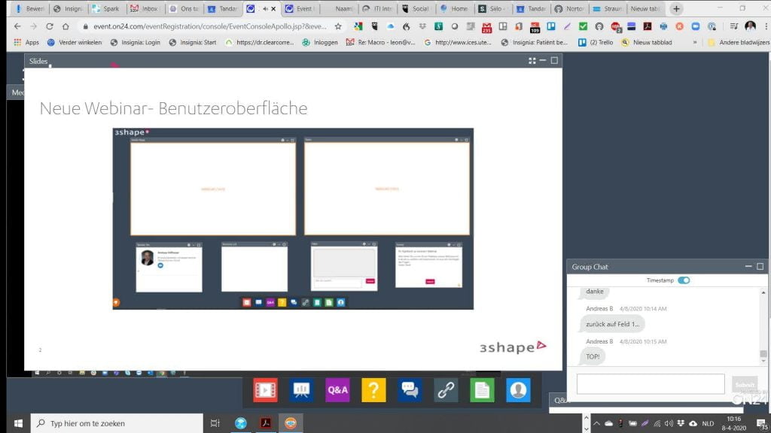Toggle the Timestamp switch in Group Chat

point(684,280)
